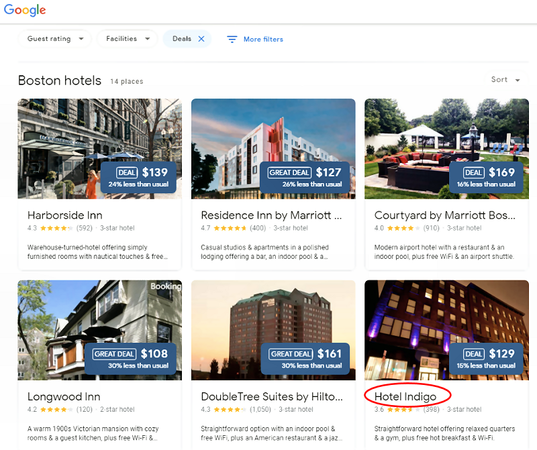Click the $129 deal badge

click(x=486, y=359)
